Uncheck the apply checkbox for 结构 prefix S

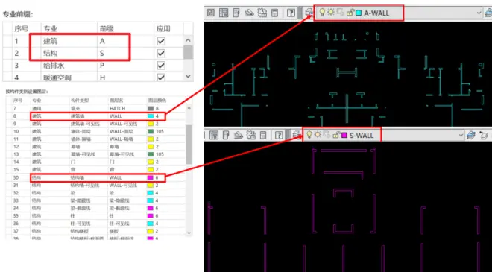coord(161,54)
